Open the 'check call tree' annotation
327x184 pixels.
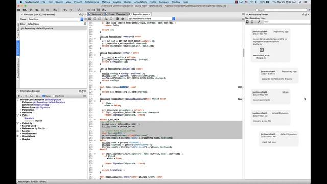pyautogui.click(x=278, y=139)
